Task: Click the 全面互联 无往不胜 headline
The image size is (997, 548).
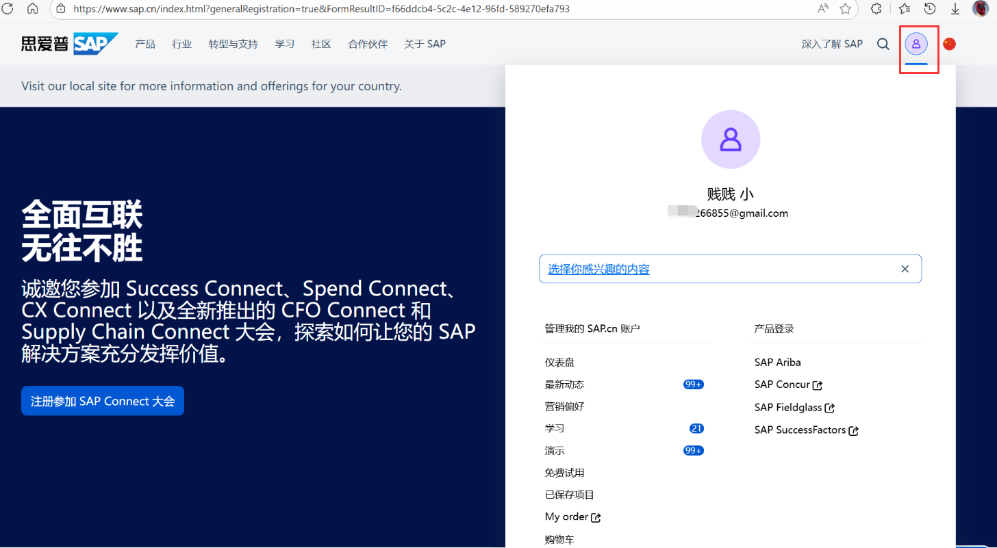Action: (82, 232)
